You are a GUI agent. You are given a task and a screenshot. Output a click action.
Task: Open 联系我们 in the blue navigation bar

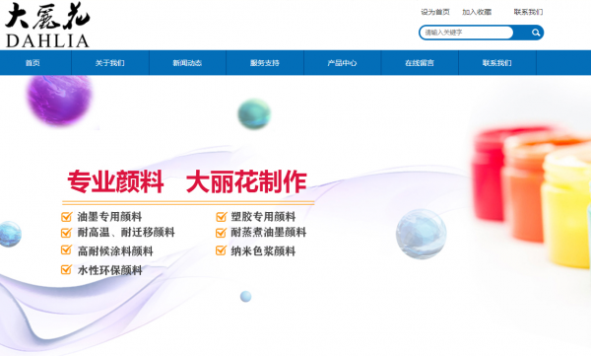click(497, 63)
